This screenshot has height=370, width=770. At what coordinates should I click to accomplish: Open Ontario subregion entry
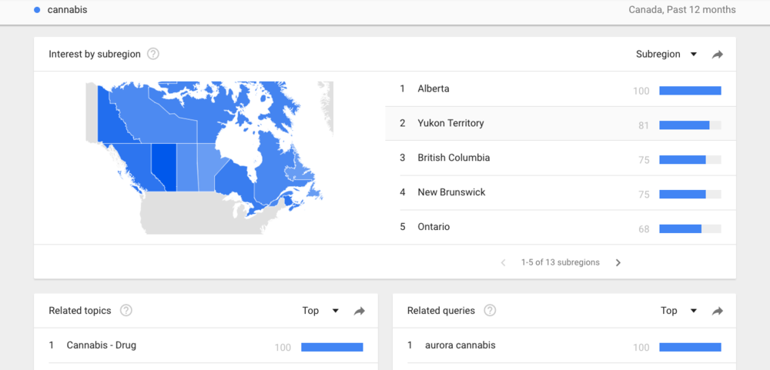434,227
